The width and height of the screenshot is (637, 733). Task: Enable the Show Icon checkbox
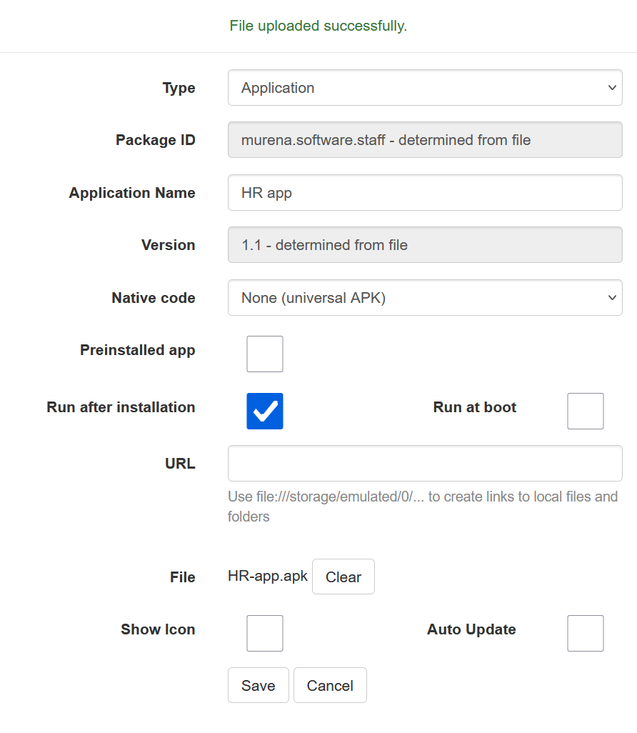click(265, 634)
